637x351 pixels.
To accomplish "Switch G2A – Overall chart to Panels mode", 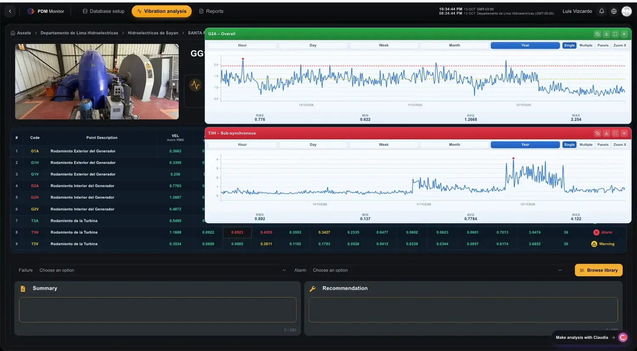I will (603, 45).
